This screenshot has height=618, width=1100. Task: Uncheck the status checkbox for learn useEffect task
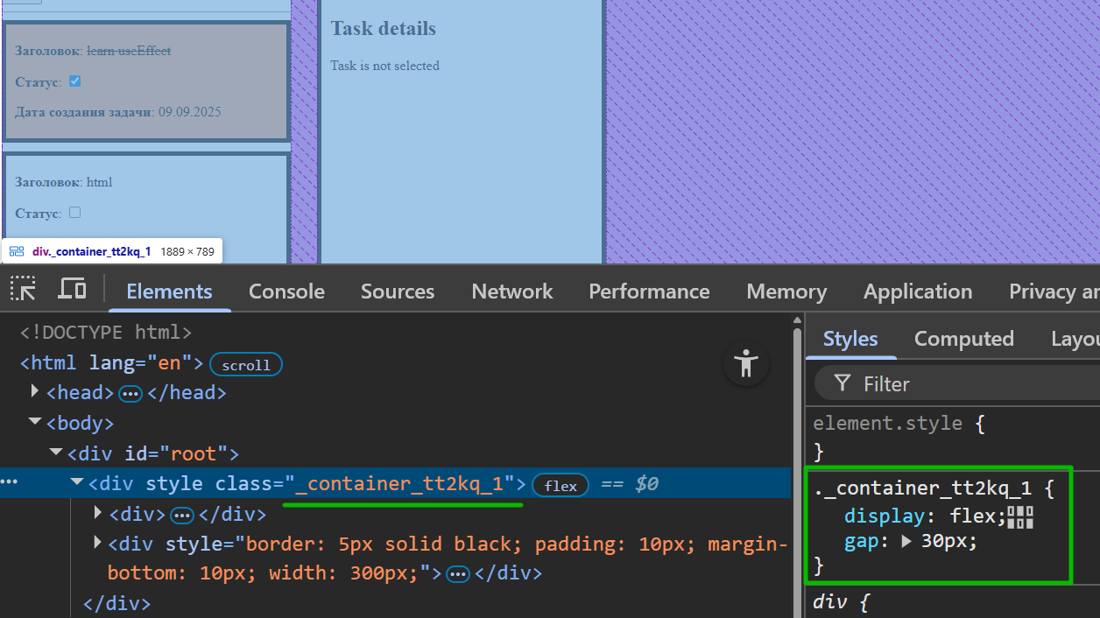click(x=74, y=81)
